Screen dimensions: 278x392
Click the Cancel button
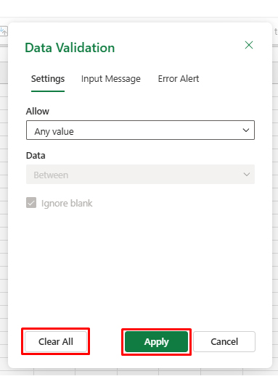coord(224,341)
